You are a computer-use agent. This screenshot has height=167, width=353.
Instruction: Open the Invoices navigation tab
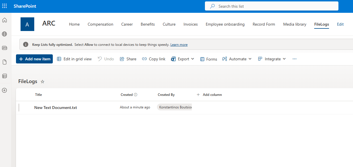[x=190, y=24]
